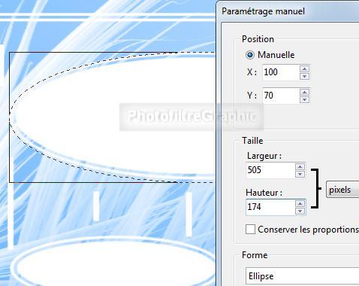Click the lower white ellipse shape
The height and width of the screenshot is (286, 359).
coord(114,263)
